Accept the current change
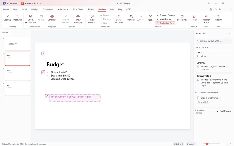The image size is (234, 146). tap(140, 18)
